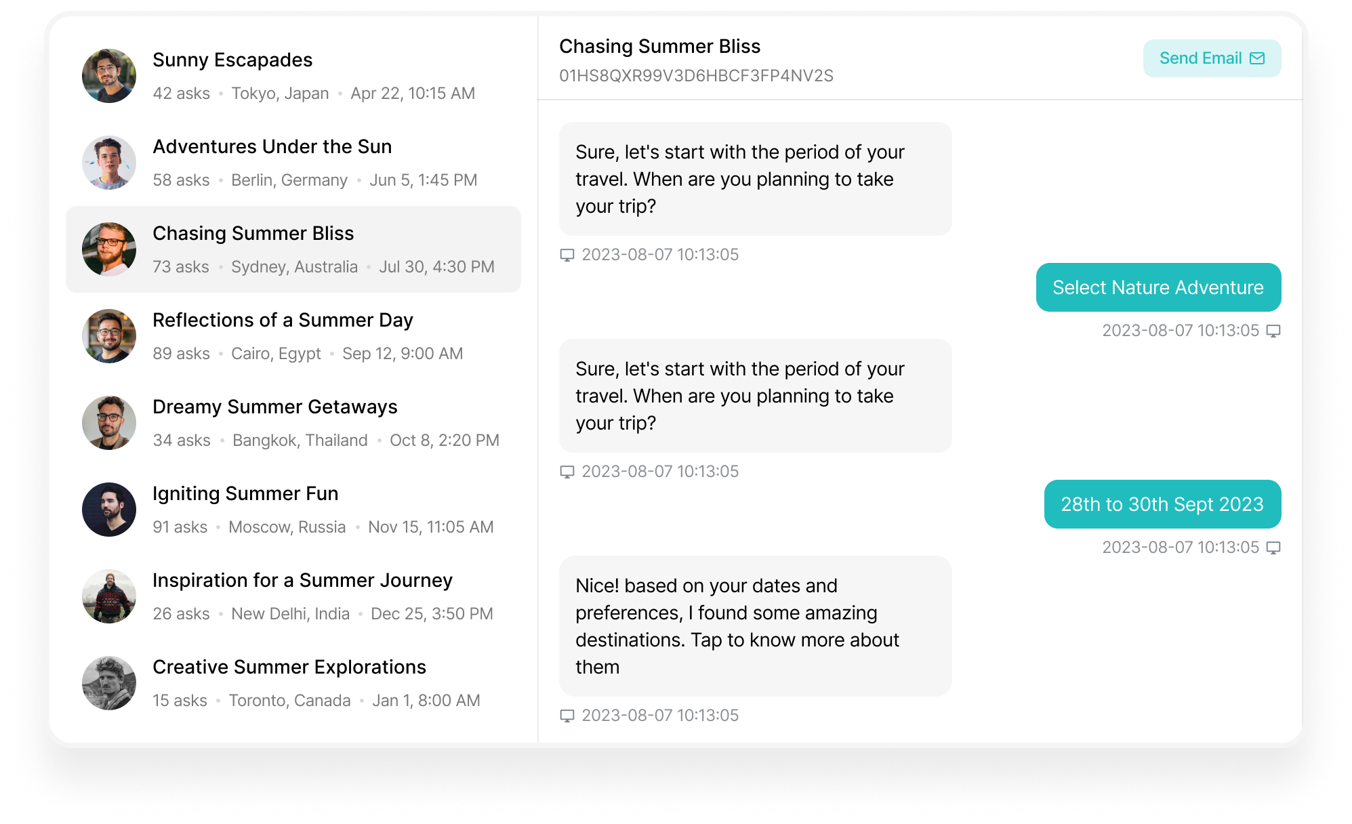Click monitor icon beside first bot message timestamp
This screenshot has width=1352, height=824.
coord(567,255)
